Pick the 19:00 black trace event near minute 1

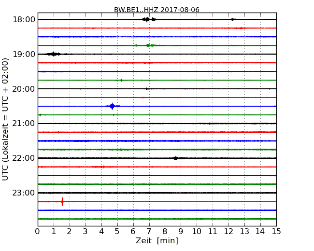pos(53,54)
